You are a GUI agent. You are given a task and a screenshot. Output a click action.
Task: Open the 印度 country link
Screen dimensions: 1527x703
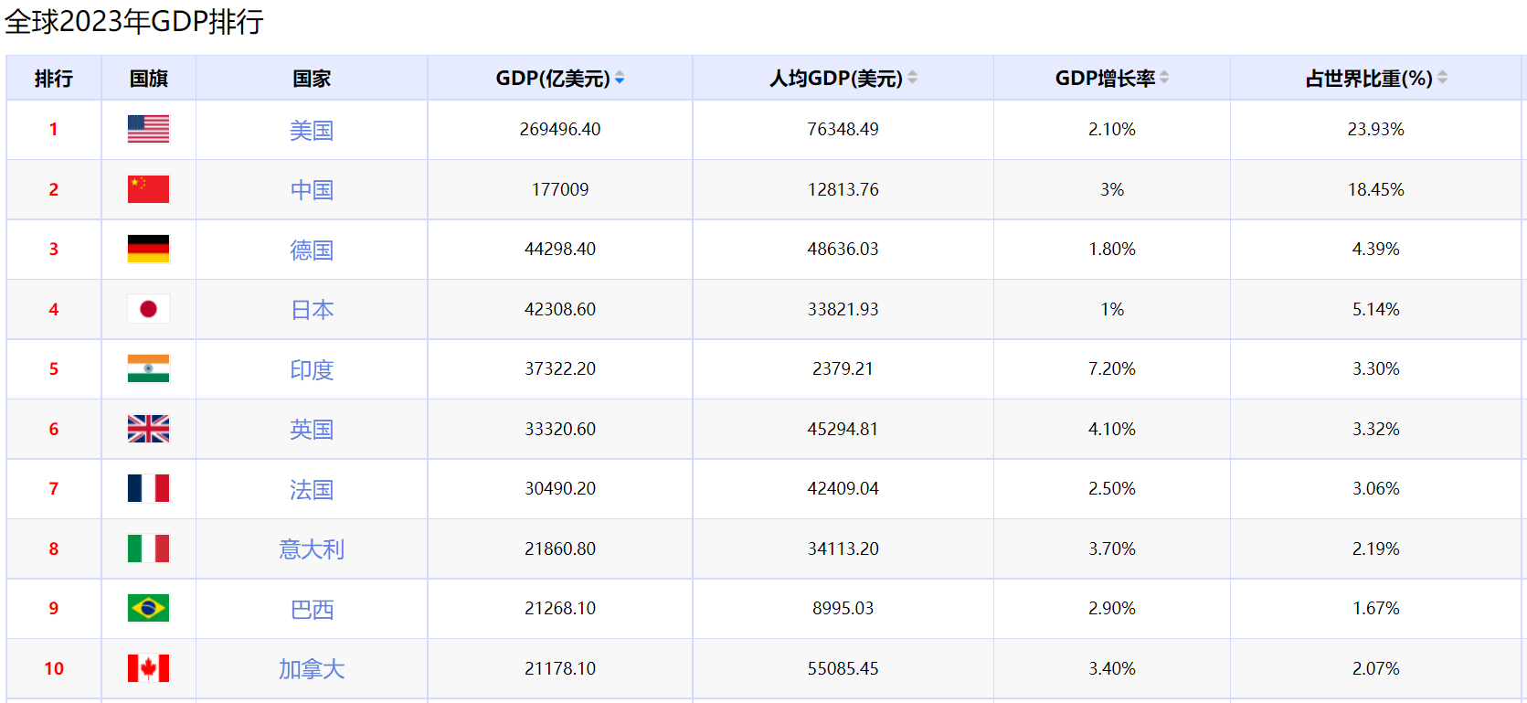[312, 370]
